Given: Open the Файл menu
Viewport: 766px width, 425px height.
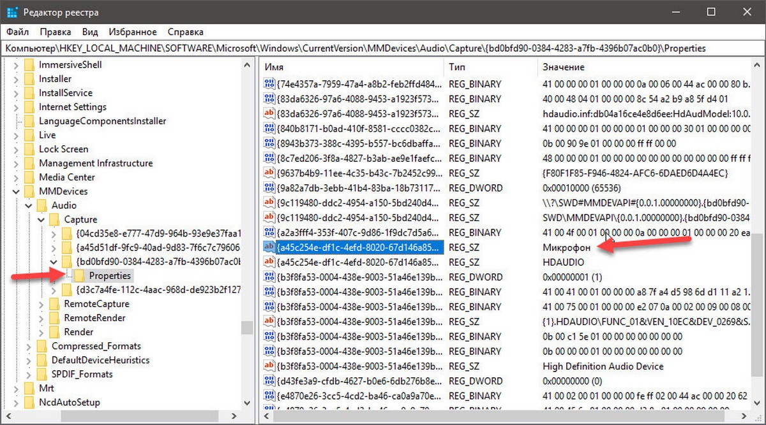Looking at the screenshot, I should (18, 32).
